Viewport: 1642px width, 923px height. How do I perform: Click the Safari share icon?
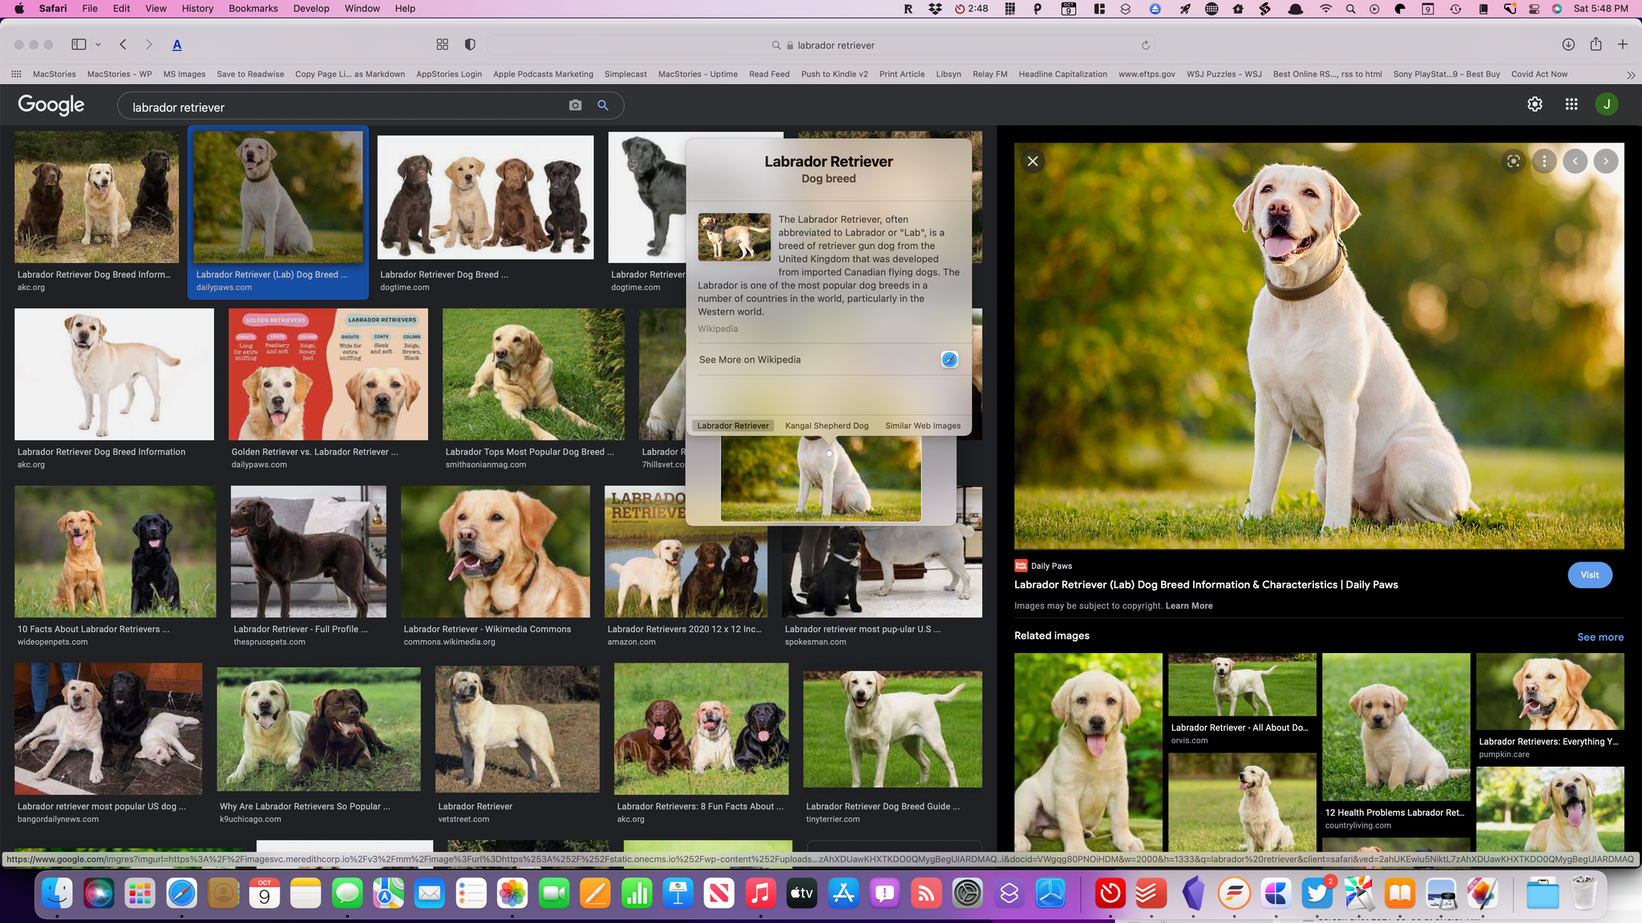coord(1596,44)
